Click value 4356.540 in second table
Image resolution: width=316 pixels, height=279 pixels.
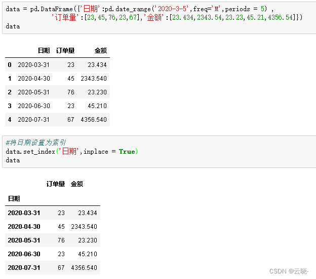pyautogui.click(x=84, y=268)
